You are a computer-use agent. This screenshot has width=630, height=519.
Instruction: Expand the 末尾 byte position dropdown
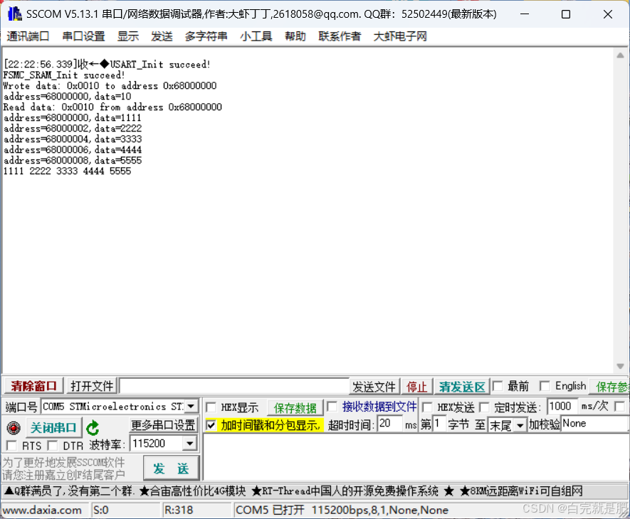(x=520, y=425)
